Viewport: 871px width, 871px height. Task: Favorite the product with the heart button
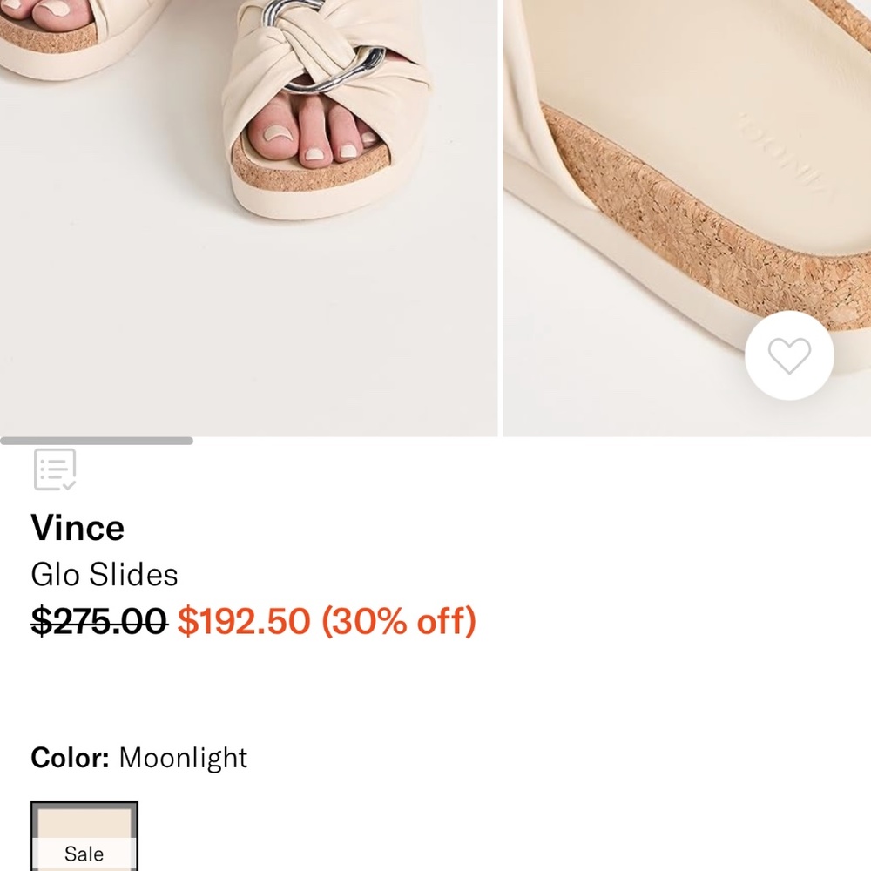789,354
